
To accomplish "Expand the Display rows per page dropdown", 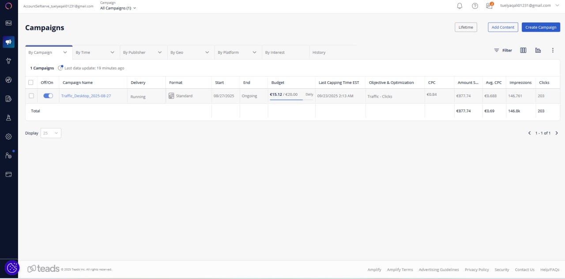I will click(50, 133).
